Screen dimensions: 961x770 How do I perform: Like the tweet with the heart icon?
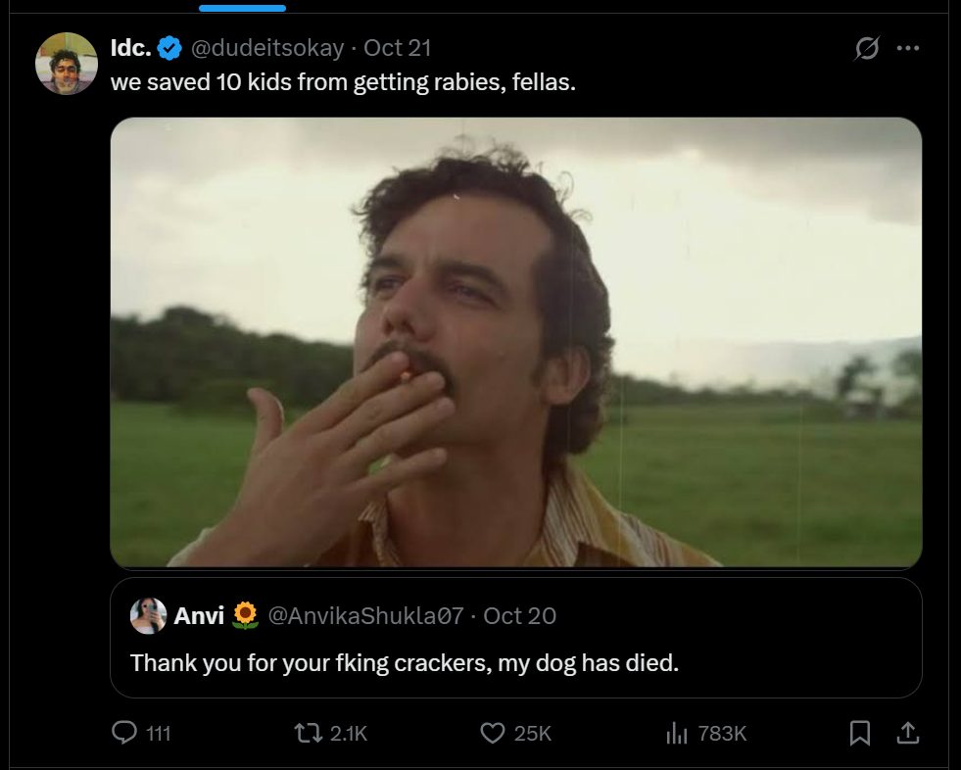(x=493, y=732)
